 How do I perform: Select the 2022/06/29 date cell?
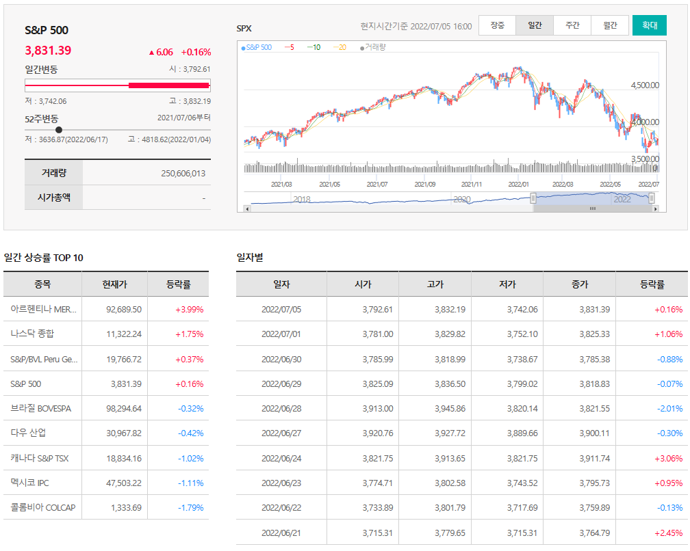[x=281, y=384]
